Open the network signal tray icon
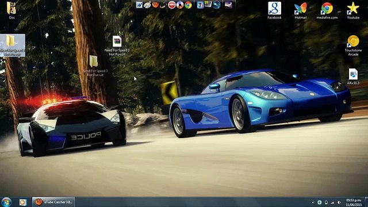The image size is (368, 207). [x=332, y=202]
